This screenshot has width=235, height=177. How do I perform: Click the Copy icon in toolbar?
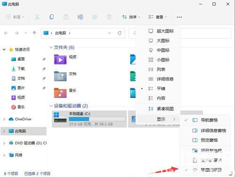(x=52, y=17)
